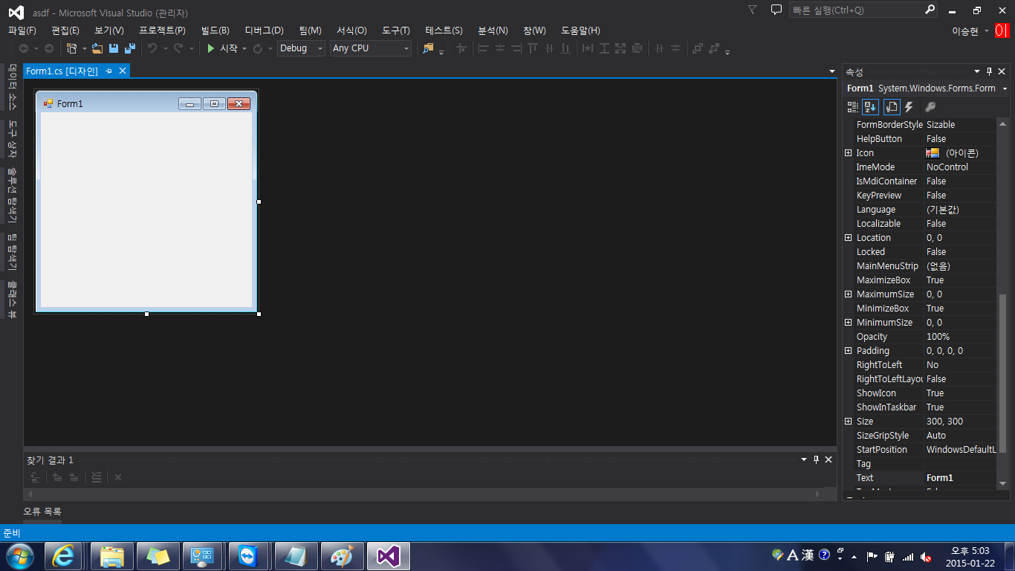Open the 프로젝트(P) menu
The width and height of the screenshot is (1015, 571).
162,30
